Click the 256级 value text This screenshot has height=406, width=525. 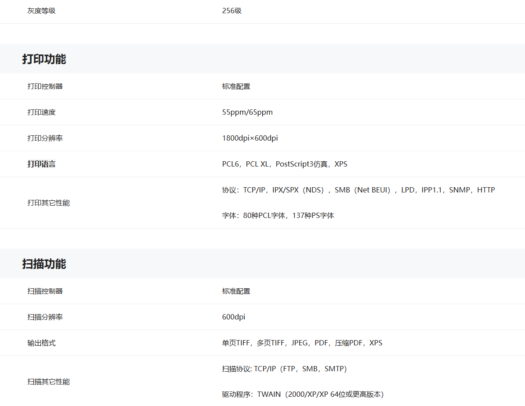coord(232,11)
